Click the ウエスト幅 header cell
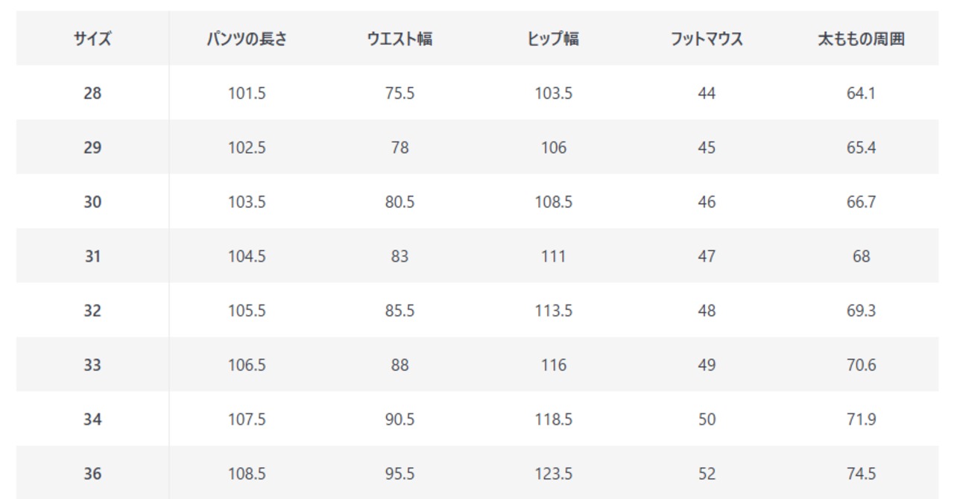Image resolution: width=954 pixels, height=499 pixels. click(x=399, y=39)
